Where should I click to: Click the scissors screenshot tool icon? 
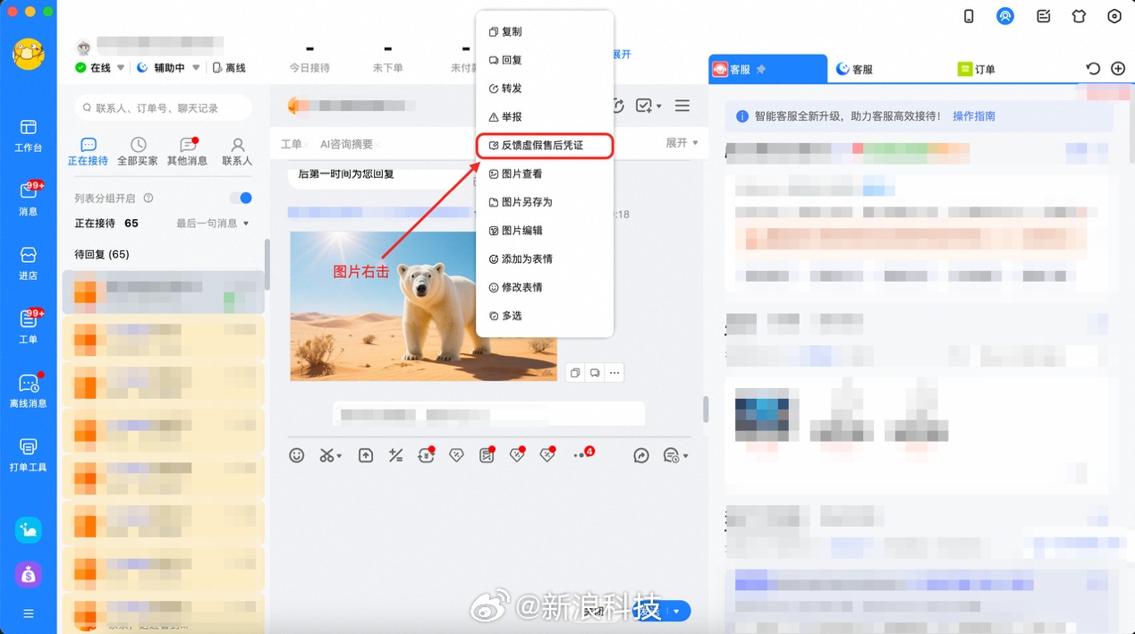(327, 456)
